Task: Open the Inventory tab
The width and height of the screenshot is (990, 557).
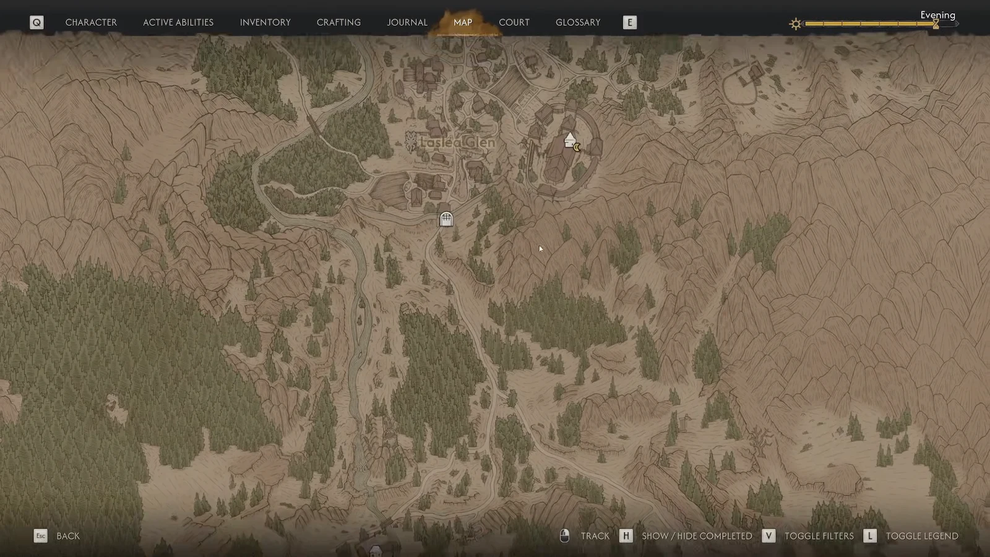Action: (265, 22)
